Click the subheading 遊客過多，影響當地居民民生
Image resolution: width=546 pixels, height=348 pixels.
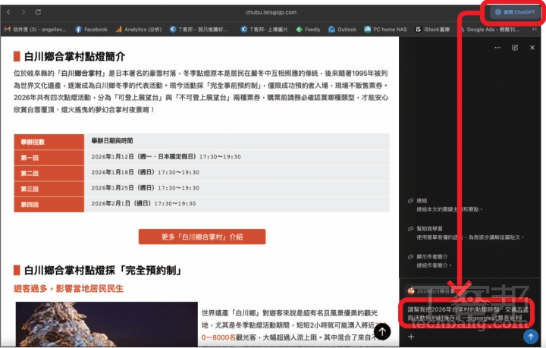pos(68,289)
